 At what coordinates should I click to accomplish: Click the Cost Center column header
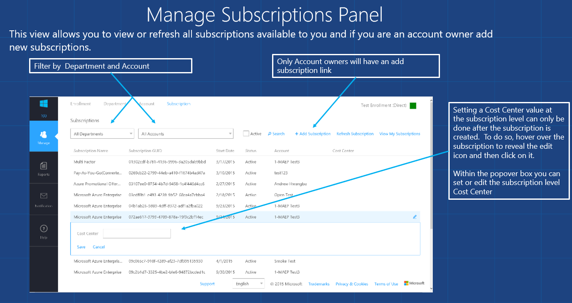pyautogui.click(x=343, y=150)
